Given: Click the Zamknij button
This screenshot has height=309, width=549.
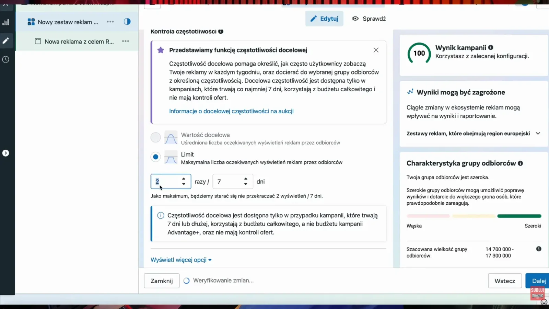Looking at the screenshot, I should coord(162,281).
